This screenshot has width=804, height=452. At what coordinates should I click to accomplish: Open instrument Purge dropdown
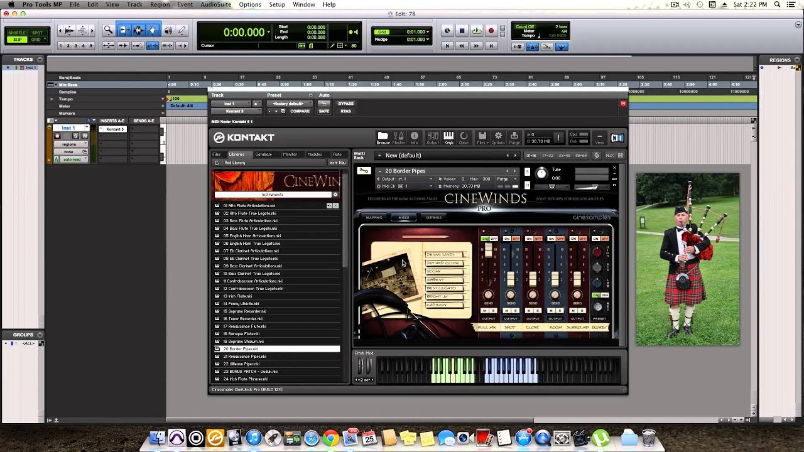click(x=505, y=179)
